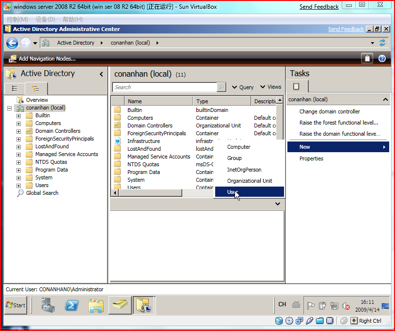The image size is (395, 331).
Task: Click into the Search input field
Action: 165,87
